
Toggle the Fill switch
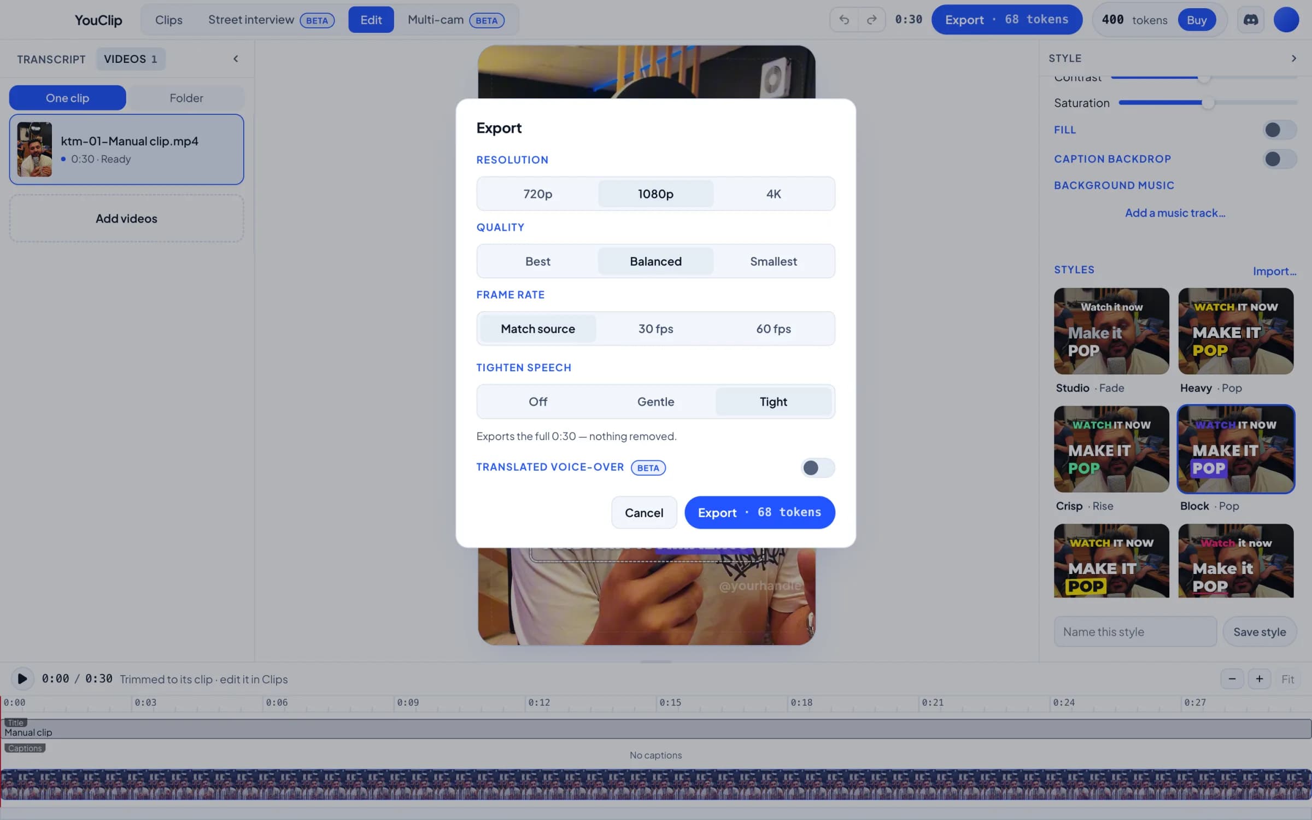(x=1279, y=130)
